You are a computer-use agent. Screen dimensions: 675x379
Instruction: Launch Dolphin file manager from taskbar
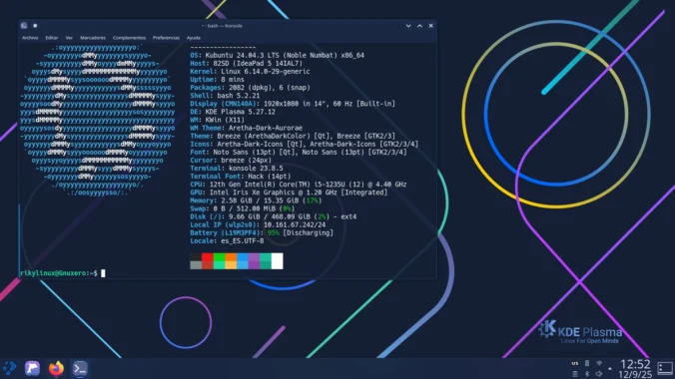tap(32, 368)
